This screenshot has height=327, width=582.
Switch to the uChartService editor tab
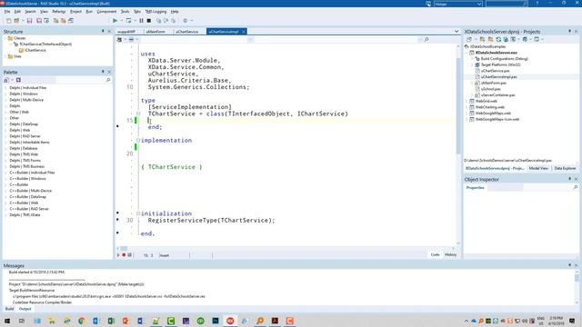(187, 32)
